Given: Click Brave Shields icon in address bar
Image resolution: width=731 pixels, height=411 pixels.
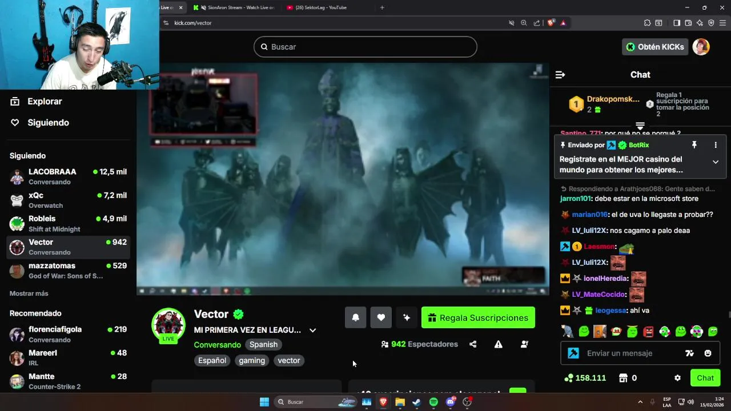Looking at the screenshot, I should click(x=551, y=23).
